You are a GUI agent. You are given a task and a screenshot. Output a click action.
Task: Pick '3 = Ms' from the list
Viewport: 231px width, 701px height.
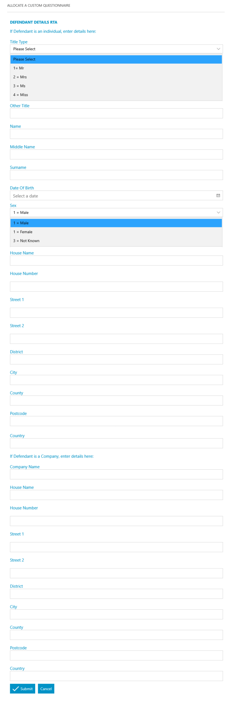[19, 86]
